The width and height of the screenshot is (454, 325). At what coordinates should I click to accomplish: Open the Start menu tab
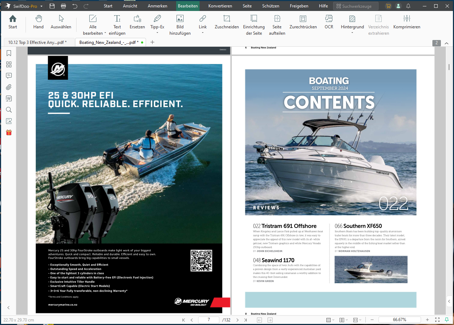tap(108, 6)
